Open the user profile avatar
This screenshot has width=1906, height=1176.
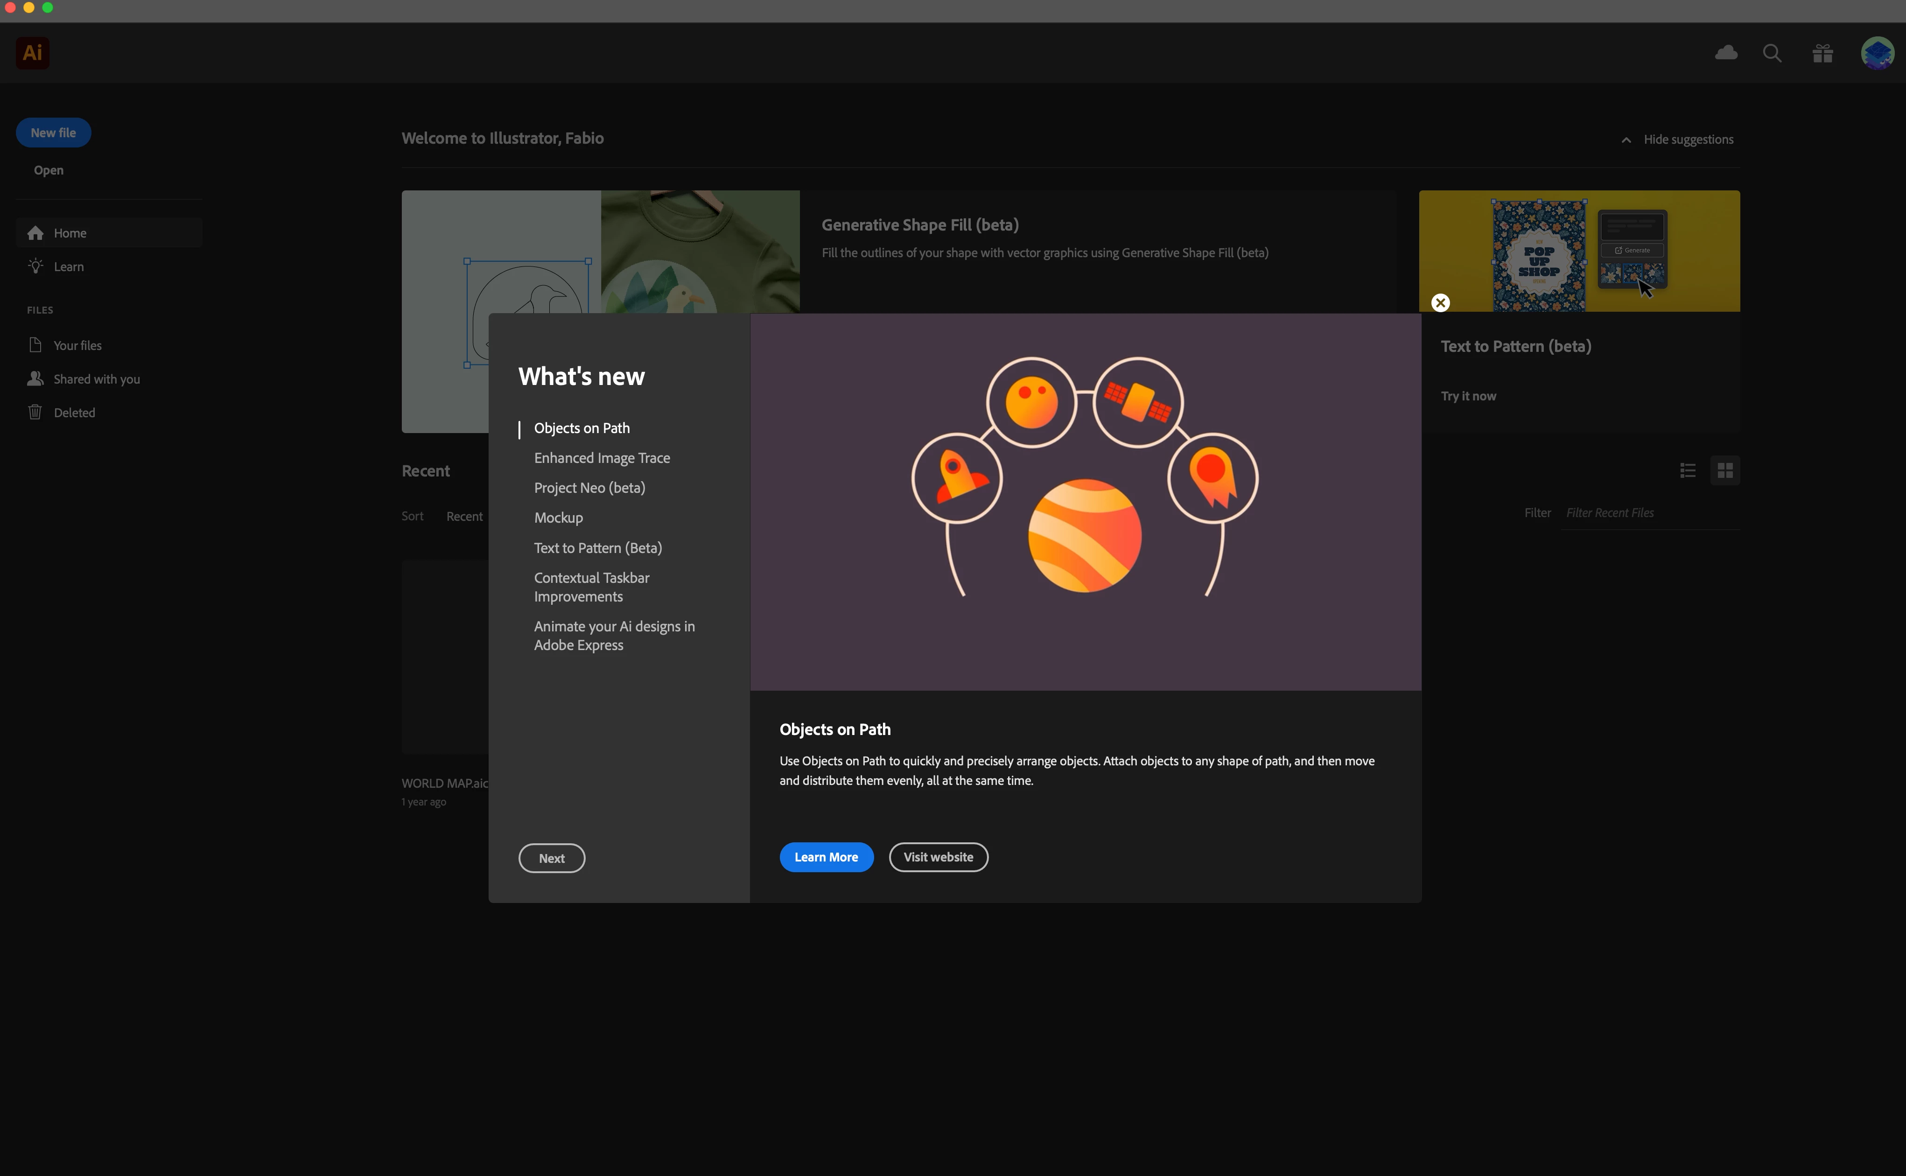click(1877, 53)
